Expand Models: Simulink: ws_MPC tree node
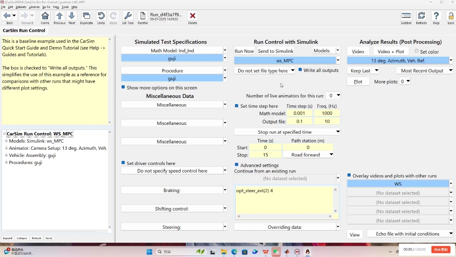The height and width of the screenshot is (257, 456). [6, 141]
